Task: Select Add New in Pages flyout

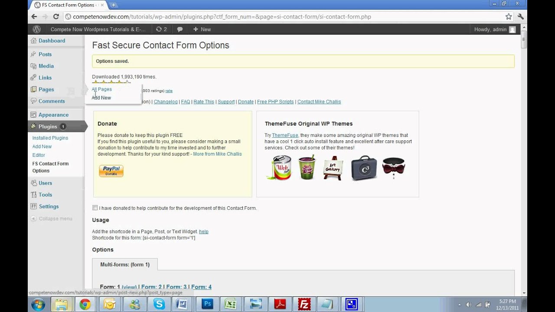Action: pos(101,98)
